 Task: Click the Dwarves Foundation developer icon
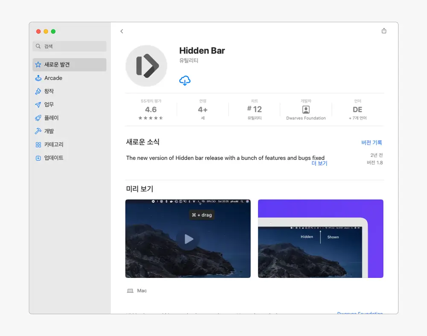[x=306, y=110]
